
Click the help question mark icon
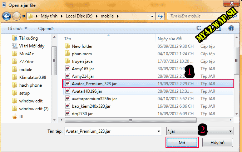[231, 28]
